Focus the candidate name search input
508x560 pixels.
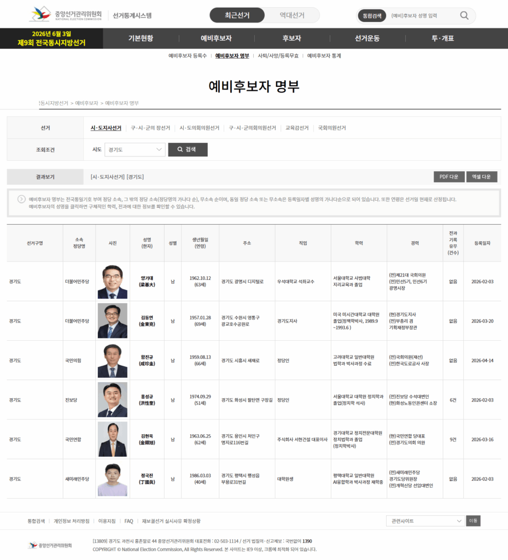421,16
